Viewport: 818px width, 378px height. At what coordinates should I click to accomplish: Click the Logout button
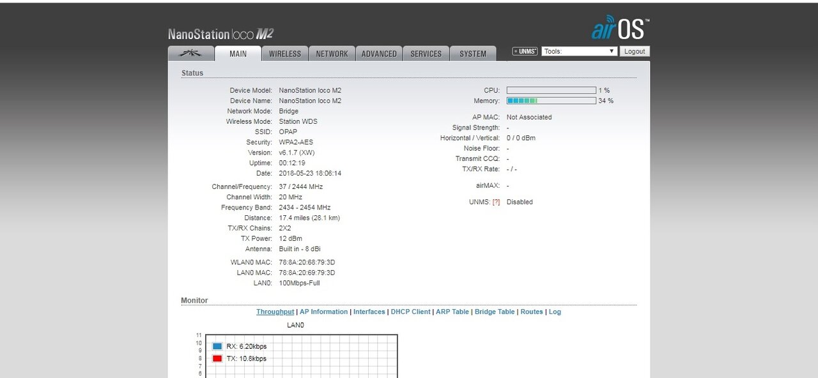[635, 51]
